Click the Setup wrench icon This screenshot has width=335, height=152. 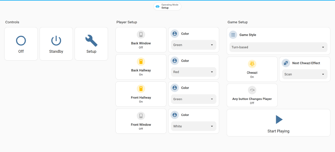coord(91,41)
